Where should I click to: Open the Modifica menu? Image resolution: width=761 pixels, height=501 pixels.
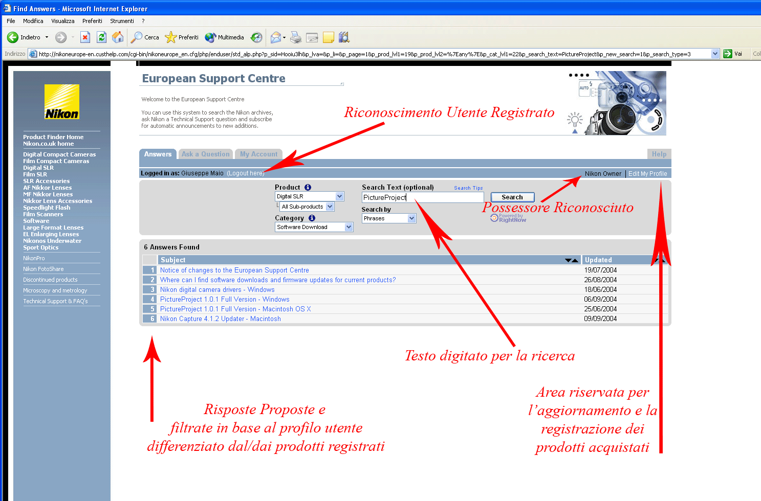(33, 21)
